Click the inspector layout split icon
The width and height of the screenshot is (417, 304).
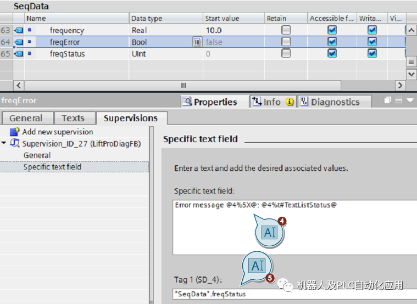click(399, 100)
